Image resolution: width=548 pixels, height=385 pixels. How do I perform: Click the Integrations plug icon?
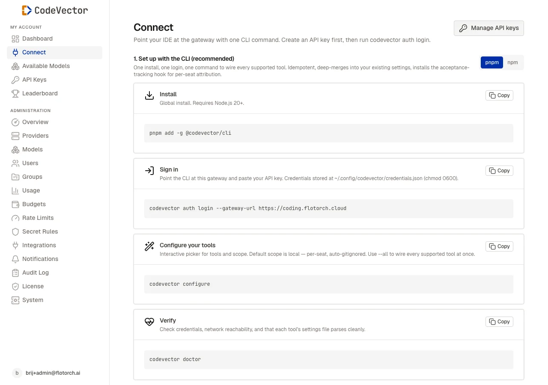tap(15, 246)
